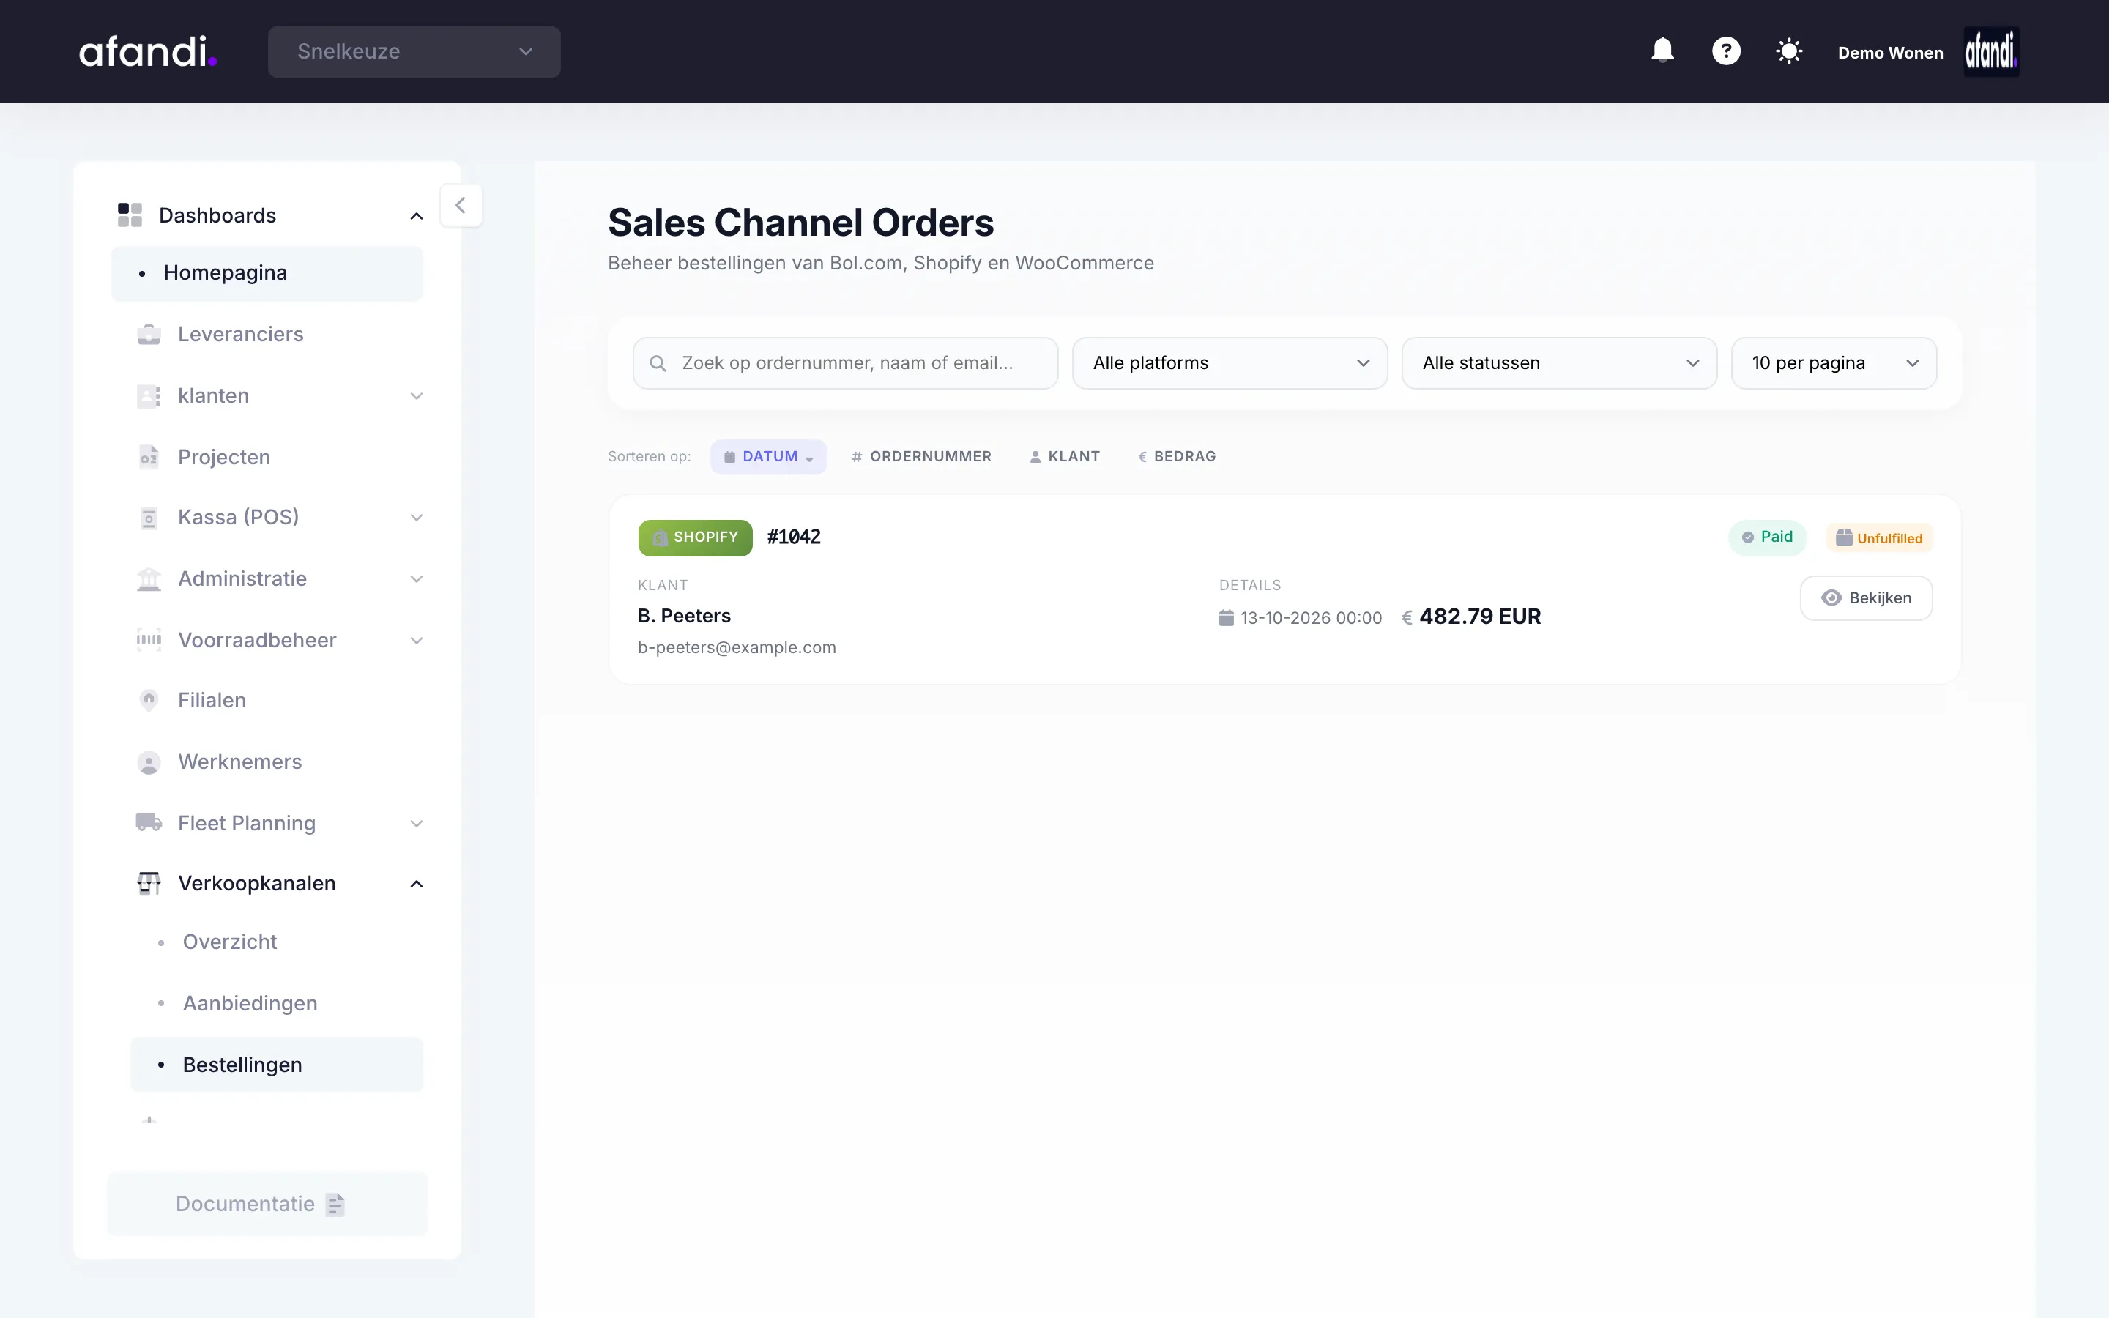This screenshot has height=1318, width=2109.
Task: Open the Alle statussen filter
Action: coord(1559,362)
